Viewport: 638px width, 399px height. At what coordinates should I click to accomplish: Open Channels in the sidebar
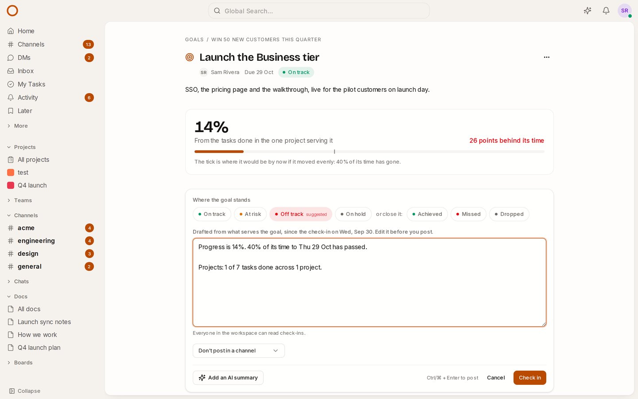[x=51, y=44]
